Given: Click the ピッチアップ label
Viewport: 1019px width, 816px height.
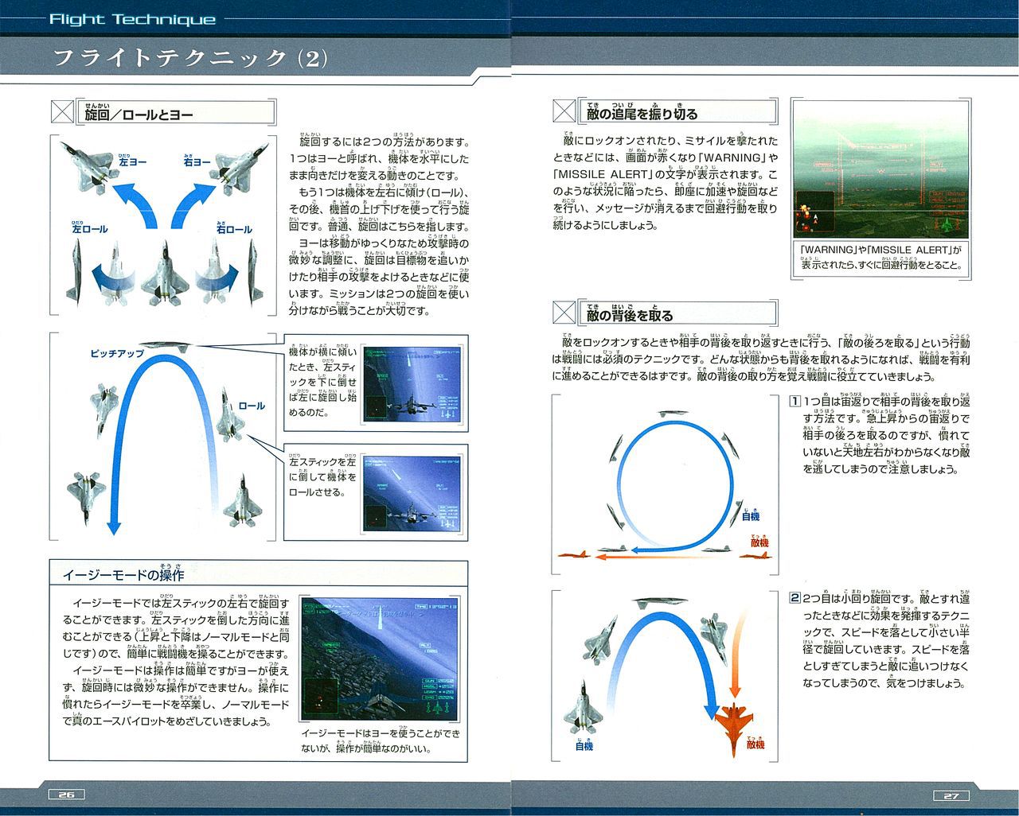Looking at the screenshot, I should pyautogui.click(x=117, y=352).
